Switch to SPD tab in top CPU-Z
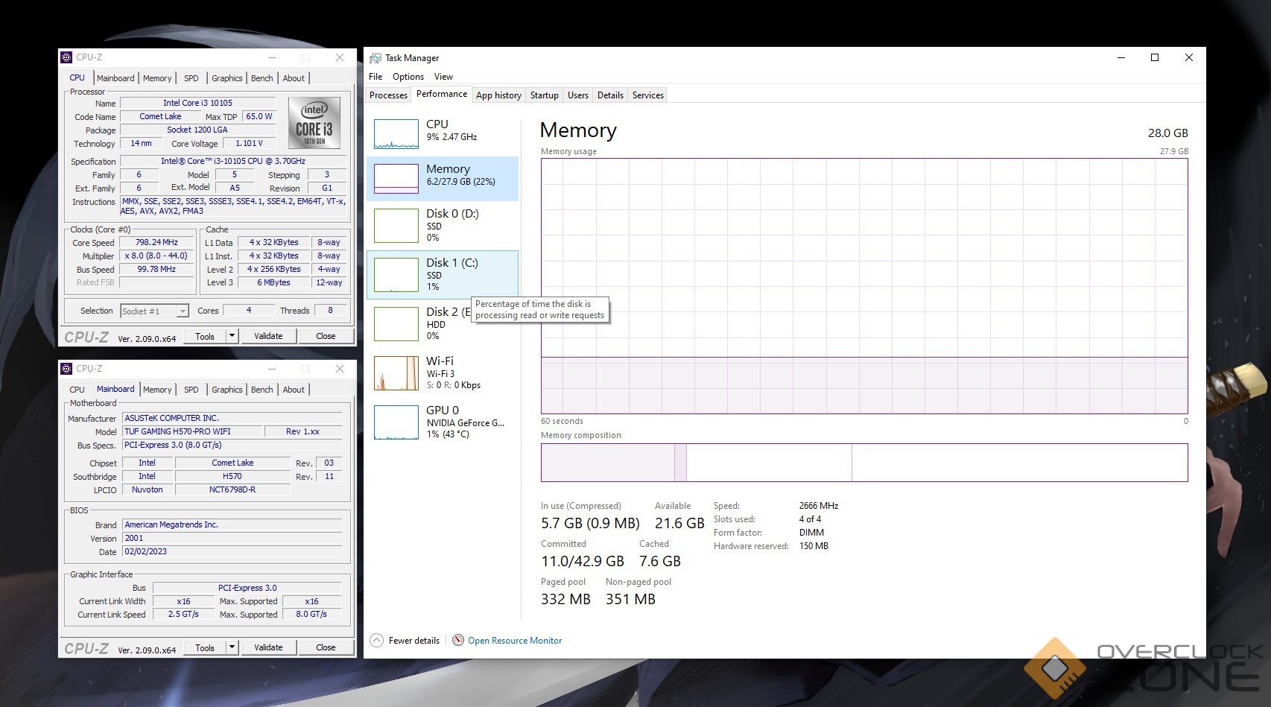 click(191, 78)
